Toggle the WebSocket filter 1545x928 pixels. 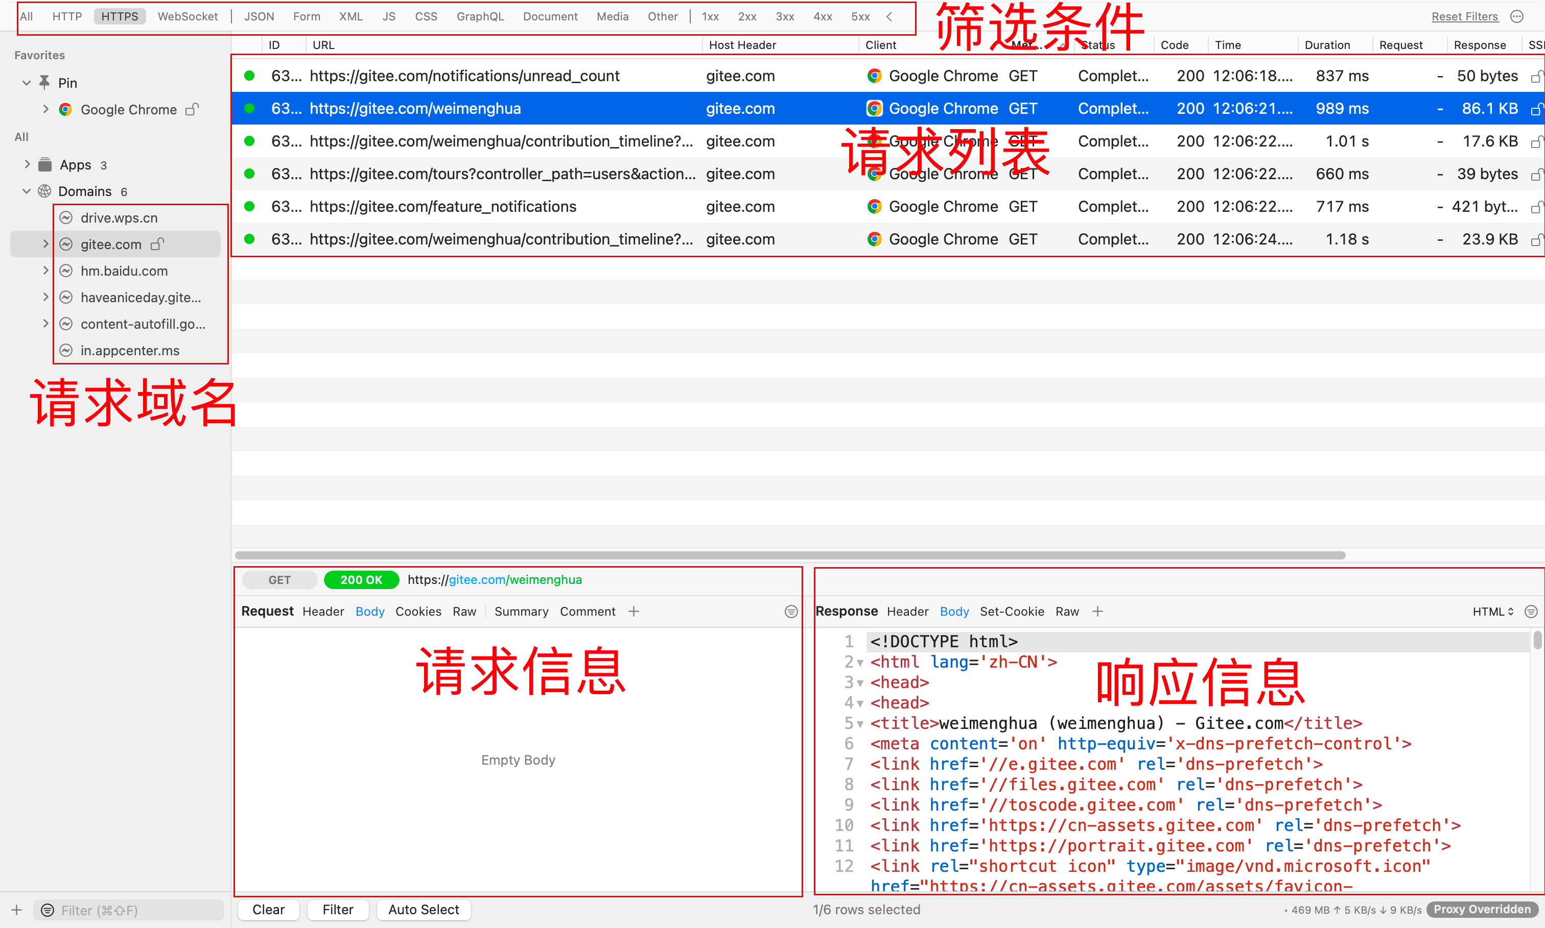pyautogui.click(x=188, y=16)
